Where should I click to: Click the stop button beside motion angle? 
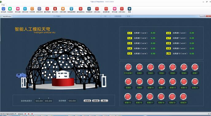tap(104, 101)
